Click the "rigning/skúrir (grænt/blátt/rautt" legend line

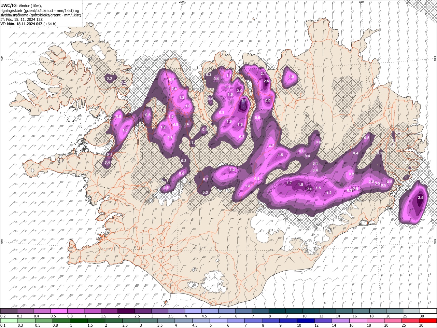coord(40,11)
